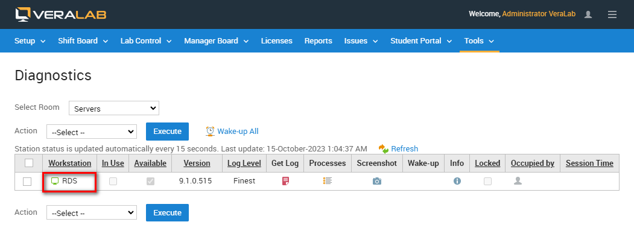Expand the Issues menu
Image resolution: width=634 pixels, height=251 pixels.
(361, 41)
